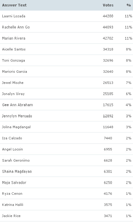The image size is (133, 222).
Task: Click on Rachelle Ann Go's name
Action: (16, 27)
